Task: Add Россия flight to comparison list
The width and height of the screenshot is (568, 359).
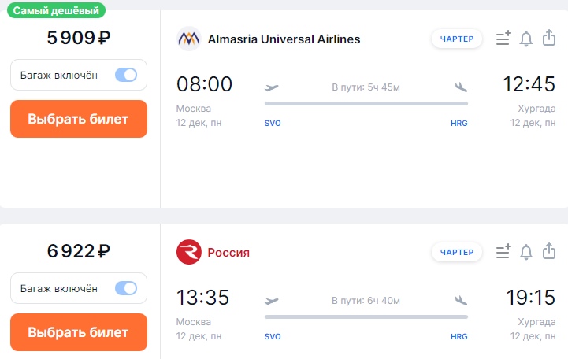Action: tap(503, 252)
